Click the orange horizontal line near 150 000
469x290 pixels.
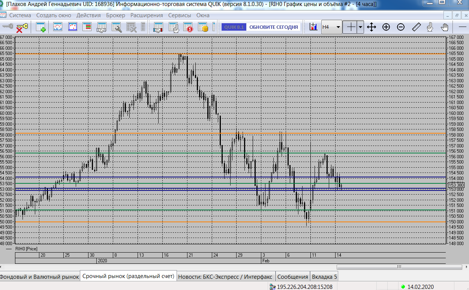pos(230,222)
